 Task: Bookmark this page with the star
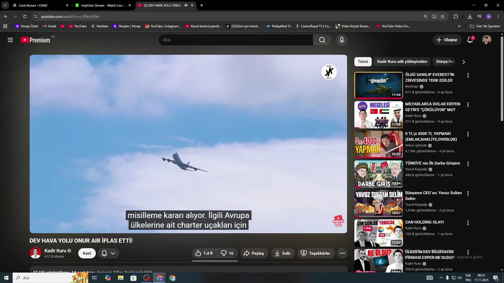(x=443, y=17)
